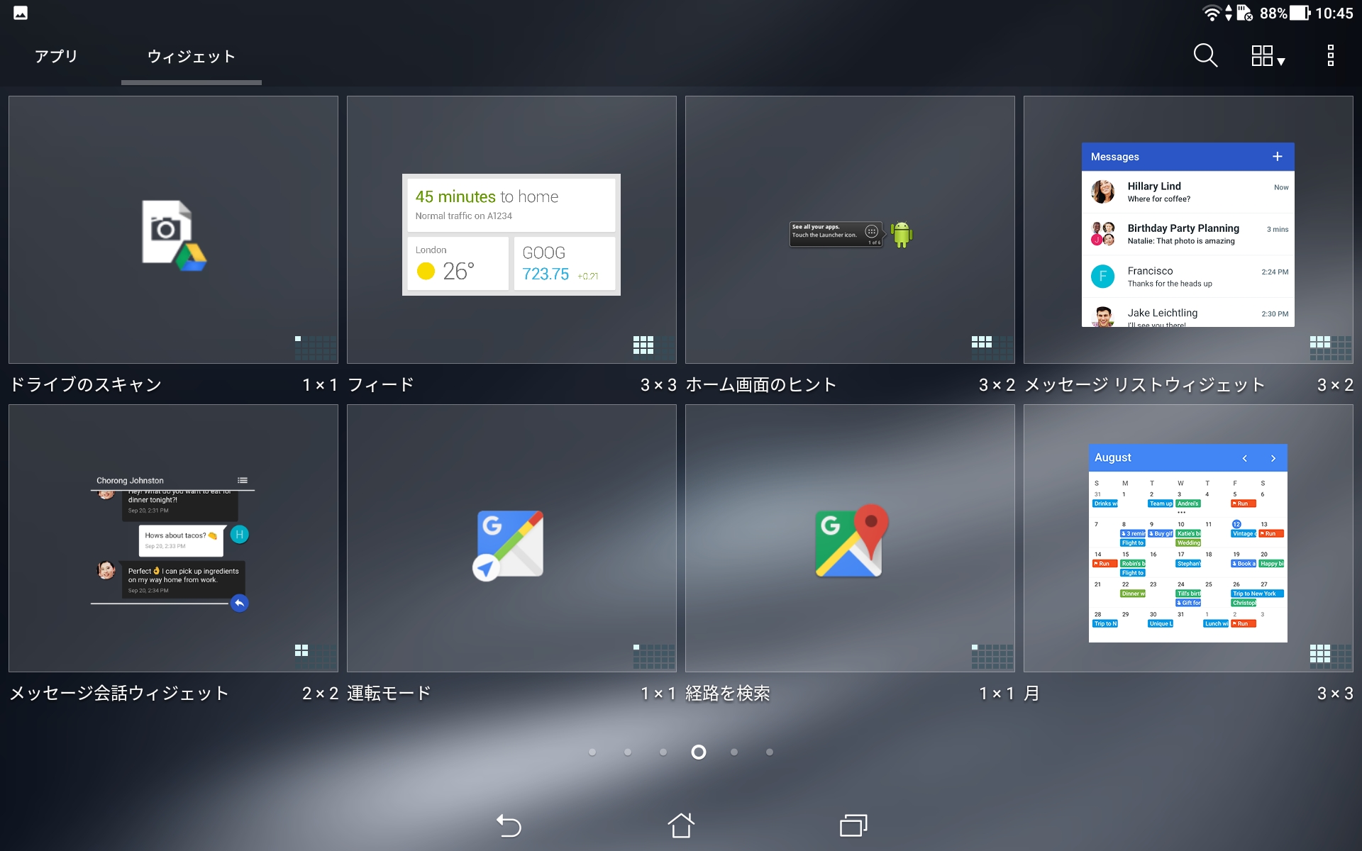Click the 運転モード label
The width and height of the screenshot is (1362, 851).
389,693
